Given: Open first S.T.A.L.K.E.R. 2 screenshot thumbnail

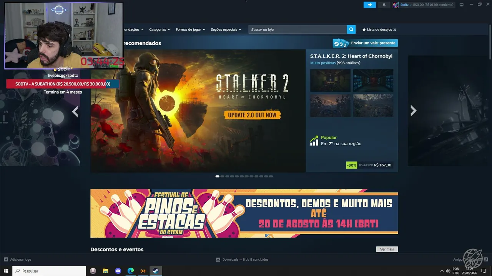Looking at the screenshot, I should point(330,80).
